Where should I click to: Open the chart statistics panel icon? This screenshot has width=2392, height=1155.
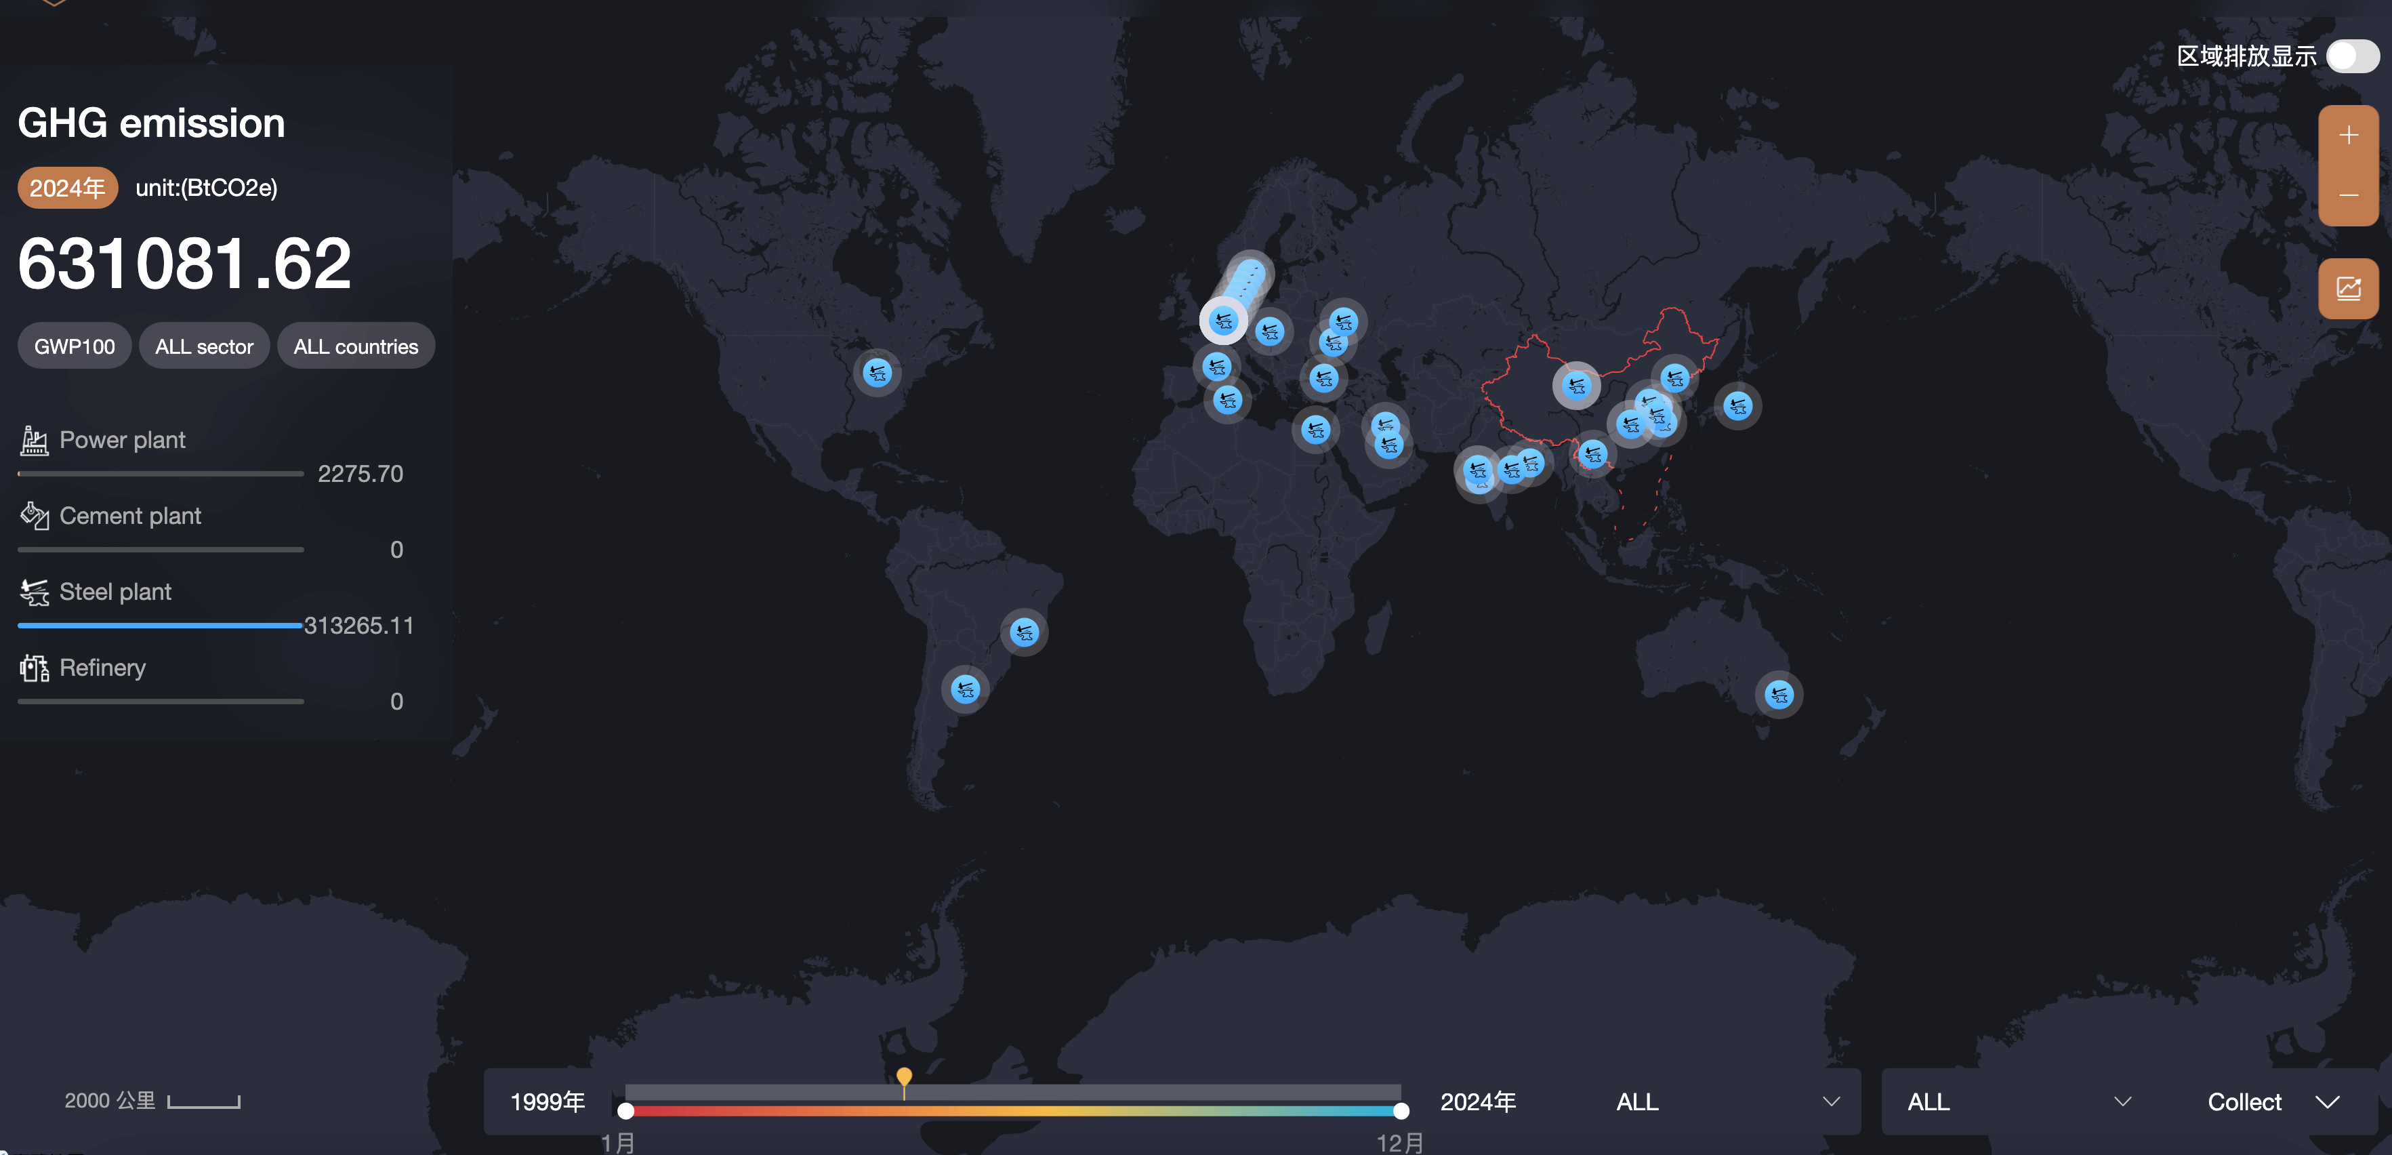tap(2349, 288)
